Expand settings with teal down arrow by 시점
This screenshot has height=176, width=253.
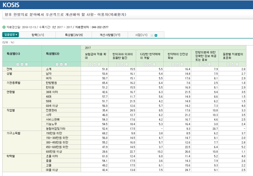[x=156, y=35]
